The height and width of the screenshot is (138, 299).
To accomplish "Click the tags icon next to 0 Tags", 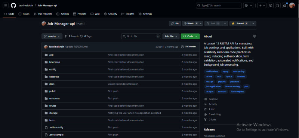I will pos(82,36).
